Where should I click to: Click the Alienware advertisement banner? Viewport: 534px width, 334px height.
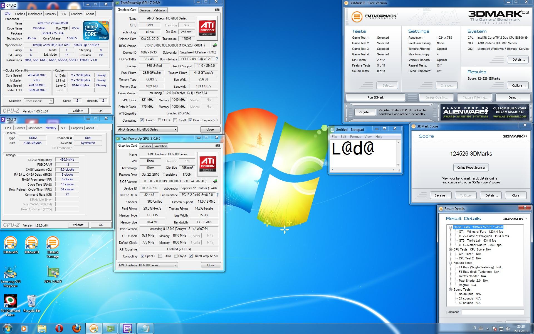(485, 112)
